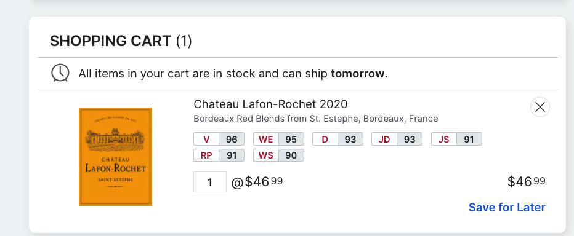This screenshot has width=574, height=236.
Task: Edit the quantity input field
Action: coord(210,182)
